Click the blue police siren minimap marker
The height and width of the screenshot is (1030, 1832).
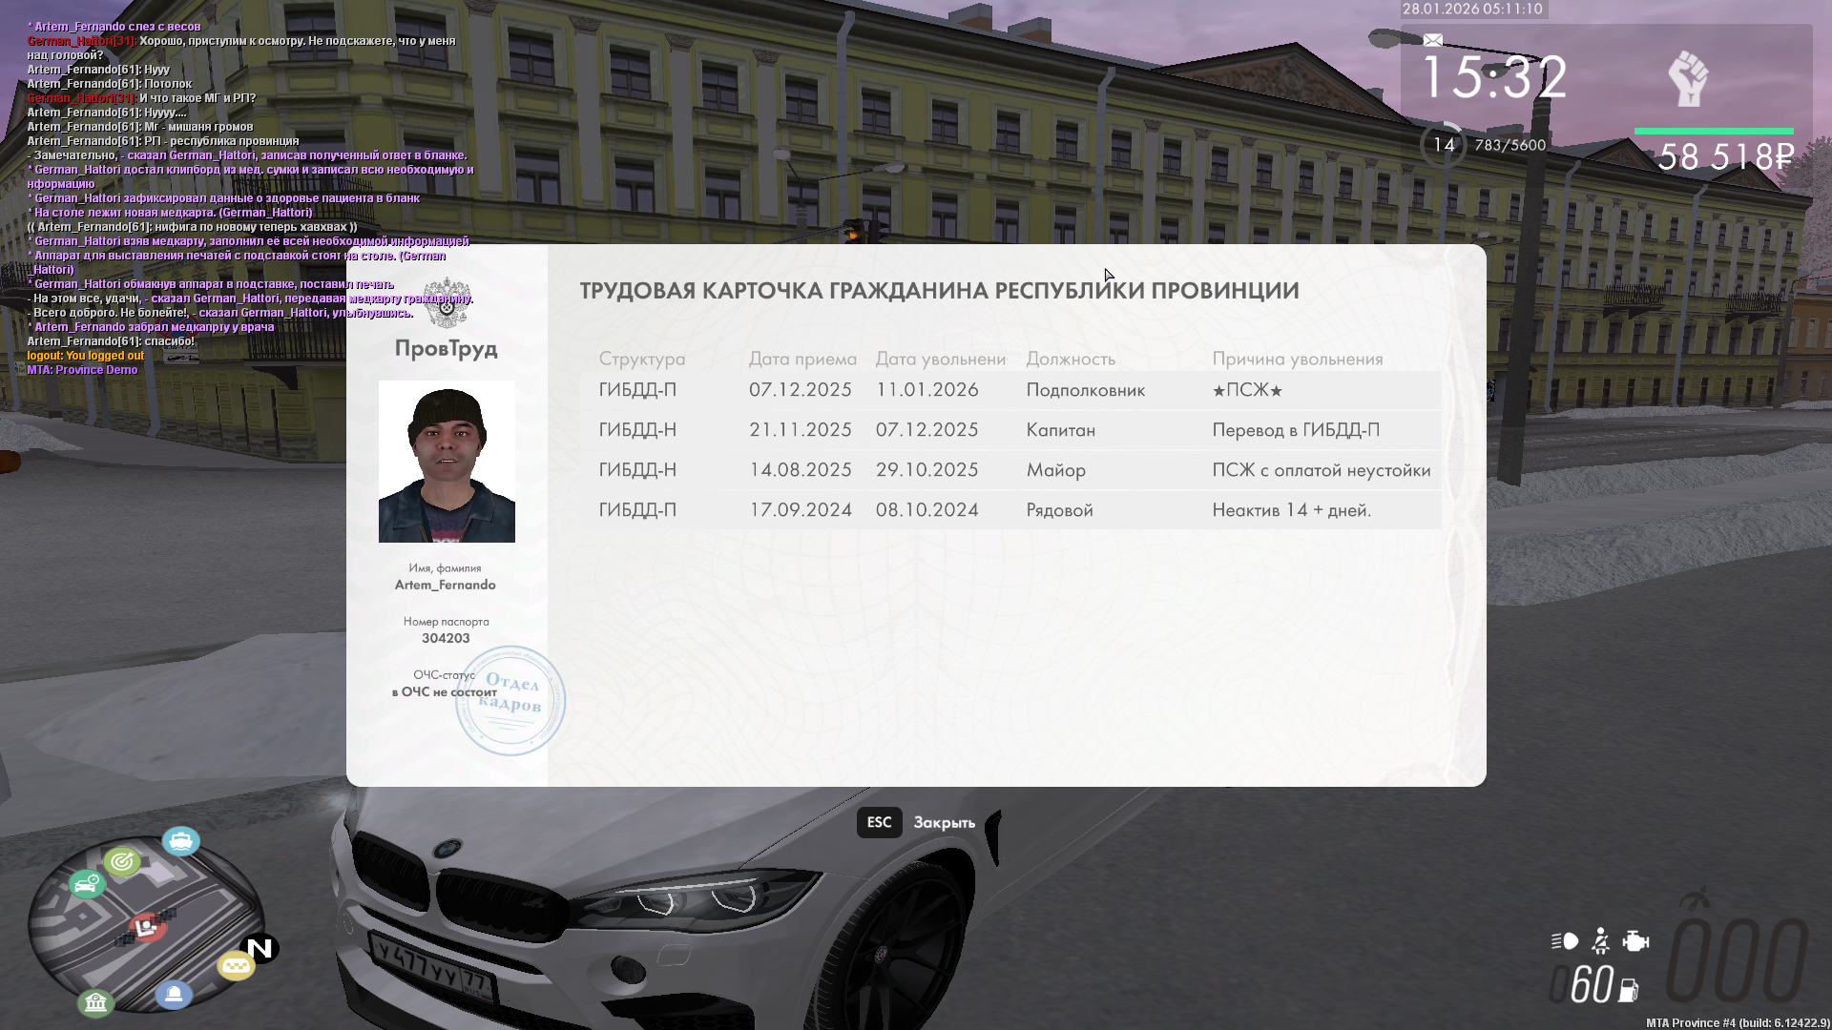click(x=174, y=995)
